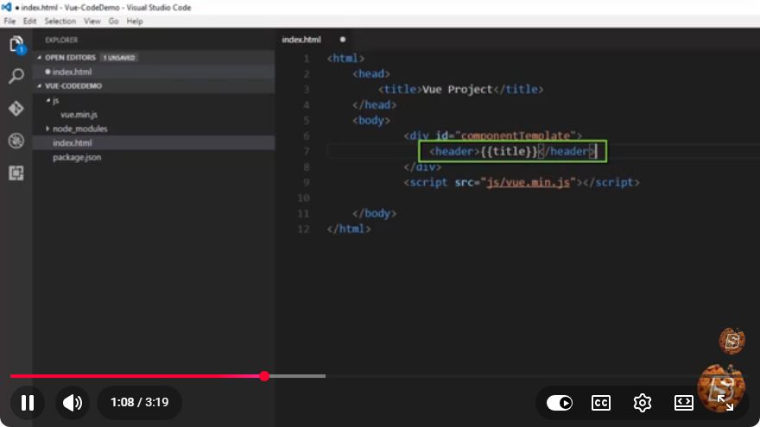The image size is (760, 427).
Task: Click the red video progress scrubber
Action: (264, 376)
